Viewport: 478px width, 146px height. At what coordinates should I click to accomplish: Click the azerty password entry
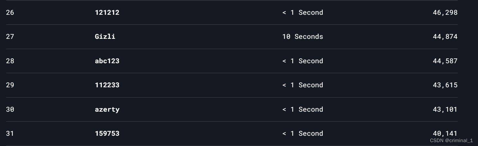tap(107, 109)
